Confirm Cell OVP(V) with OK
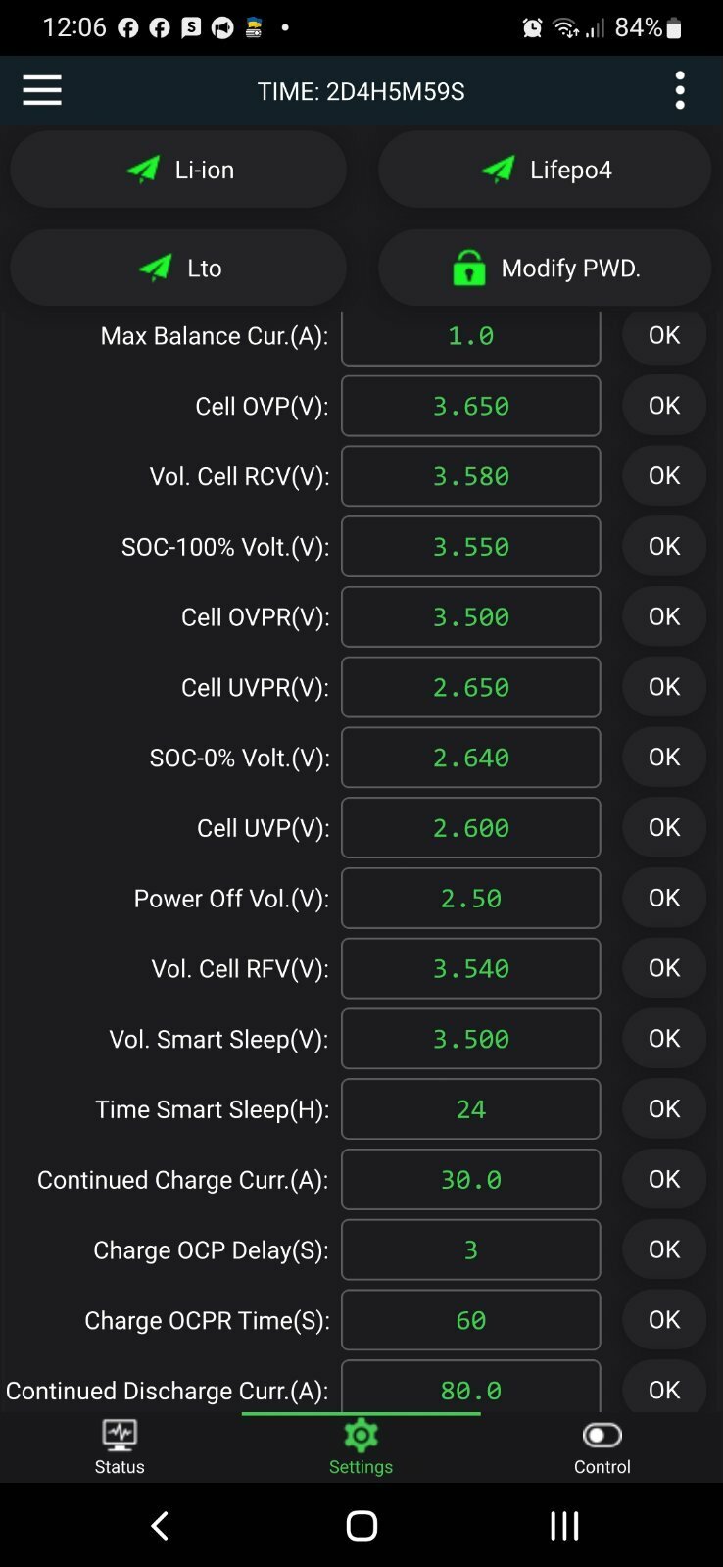 click(664, 406)
